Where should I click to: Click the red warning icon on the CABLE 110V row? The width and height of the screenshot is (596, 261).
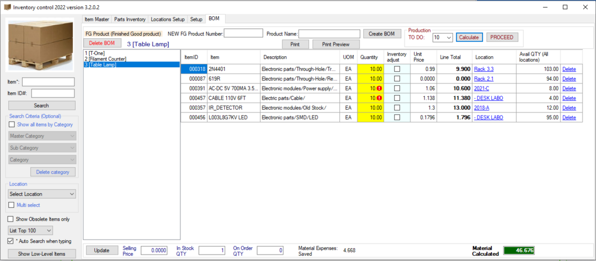click(x=379, y=98)
